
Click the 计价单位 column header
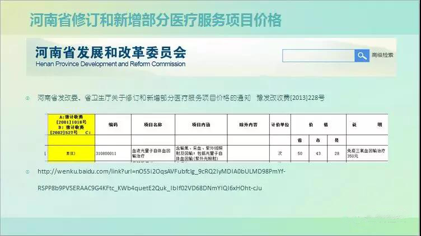pos(279,124)
